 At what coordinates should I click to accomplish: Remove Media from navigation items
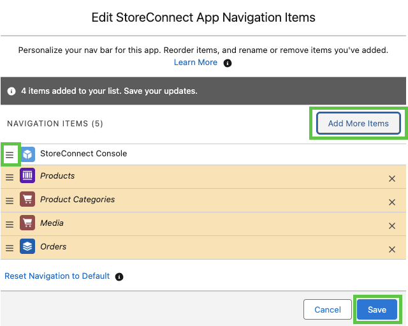[x=392, y=226]
